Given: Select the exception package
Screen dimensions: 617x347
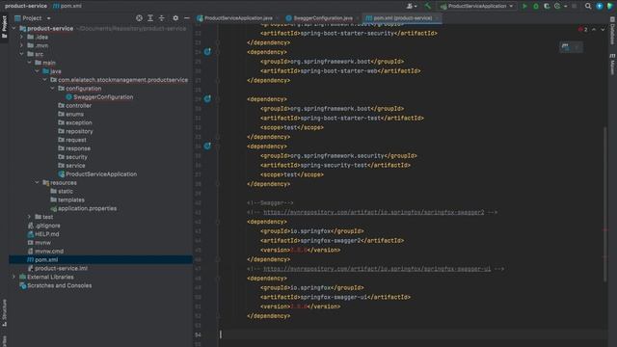Looking at the screenshot, I should [x=75, y=122].
